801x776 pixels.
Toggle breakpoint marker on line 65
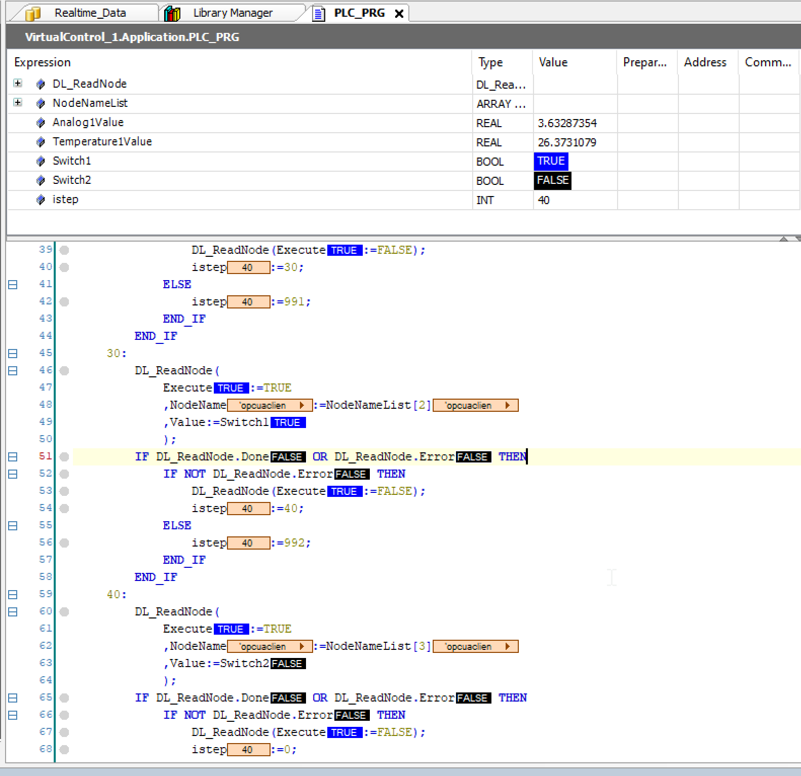pyautogui.click(x=64, y=698)
